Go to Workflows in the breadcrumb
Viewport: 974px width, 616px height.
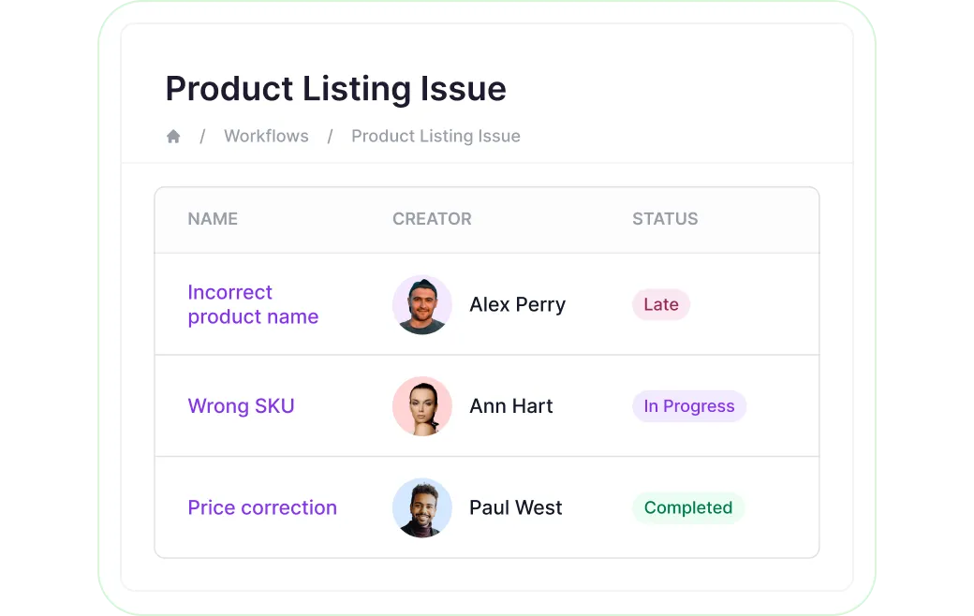coord(266,136)
